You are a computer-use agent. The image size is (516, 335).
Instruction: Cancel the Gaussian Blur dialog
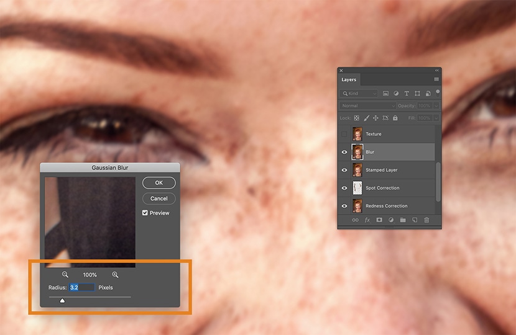click(159, 199)
